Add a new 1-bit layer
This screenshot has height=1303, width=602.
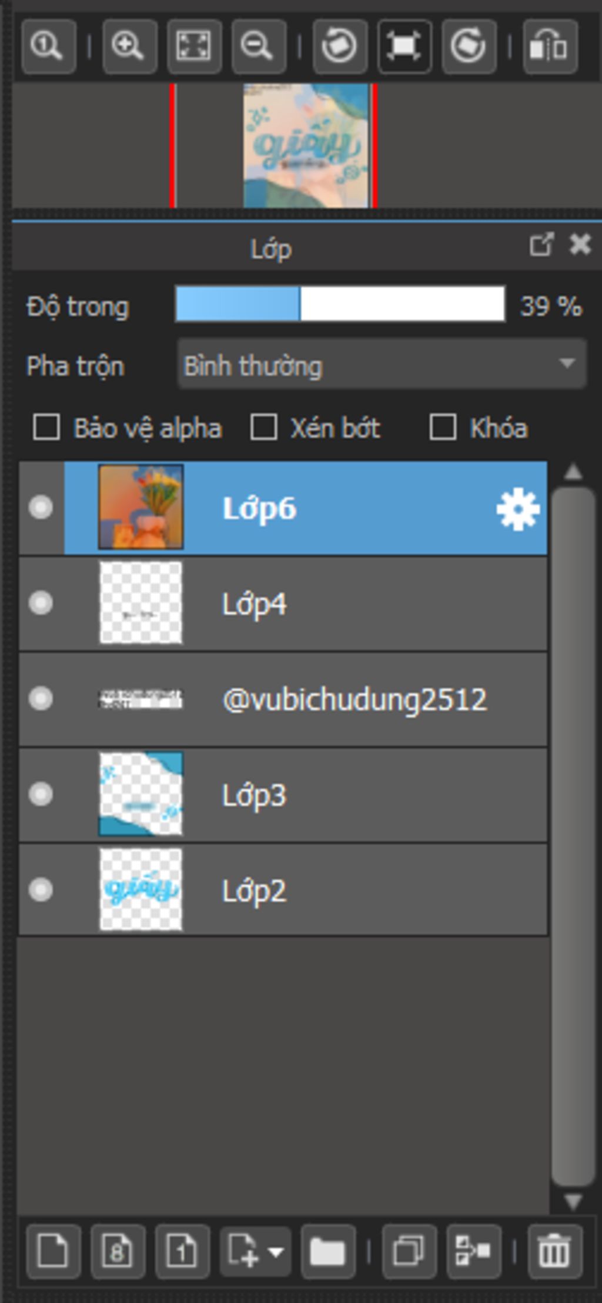click(182, 1251)
